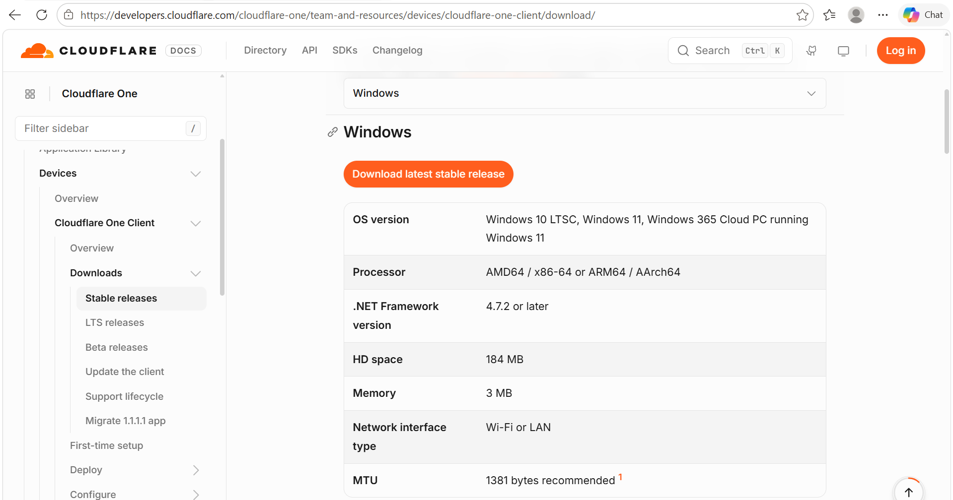Open Update the client page
Image resolution: width=953 pixels, height=500 pixels.
(x=125, y=372)
